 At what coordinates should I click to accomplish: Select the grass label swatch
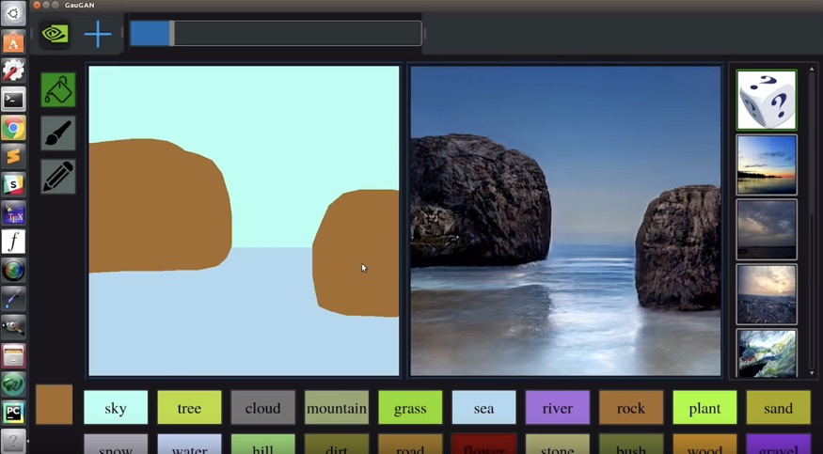click(x=410, y=407)
